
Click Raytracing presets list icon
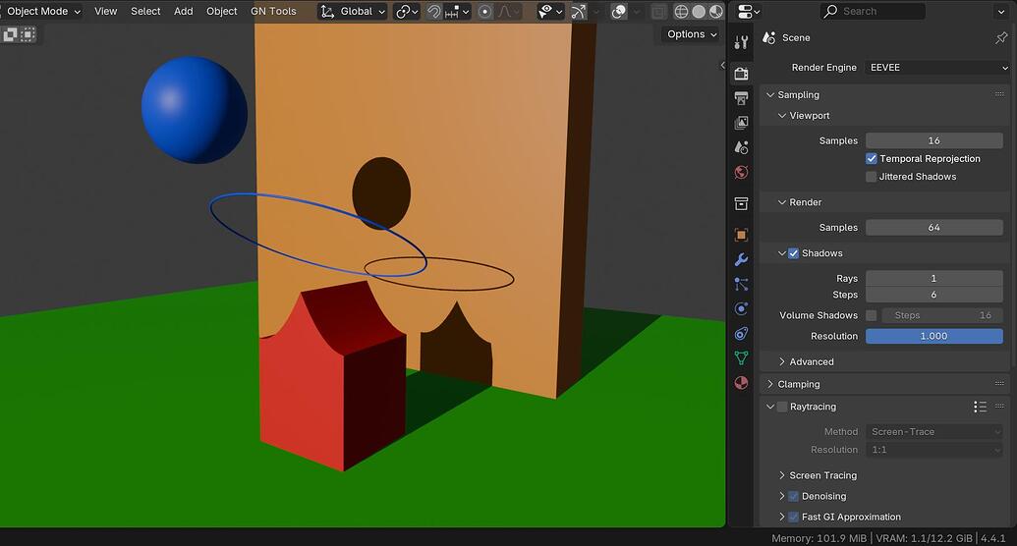tap(980, 407)
